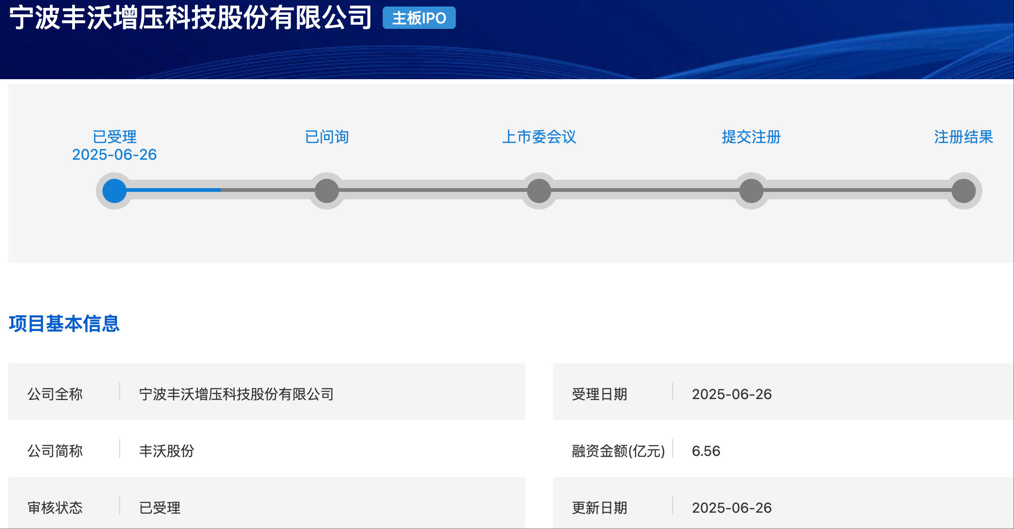Click the blue progress bar segment
1014x529 pixels.
(173, 190)
